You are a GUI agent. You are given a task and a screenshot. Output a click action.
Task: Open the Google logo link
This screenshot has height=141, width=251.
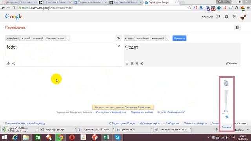14,17
